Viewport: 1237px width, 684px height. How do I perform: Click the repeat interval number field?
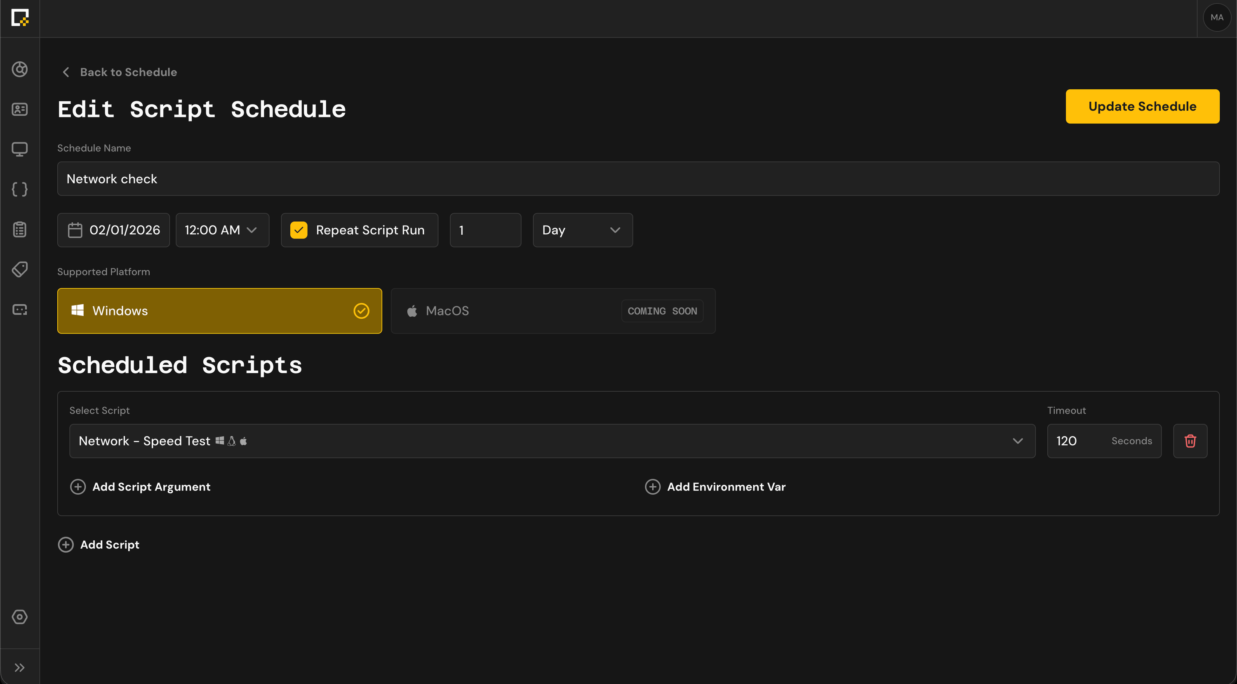tap(485, 230)
